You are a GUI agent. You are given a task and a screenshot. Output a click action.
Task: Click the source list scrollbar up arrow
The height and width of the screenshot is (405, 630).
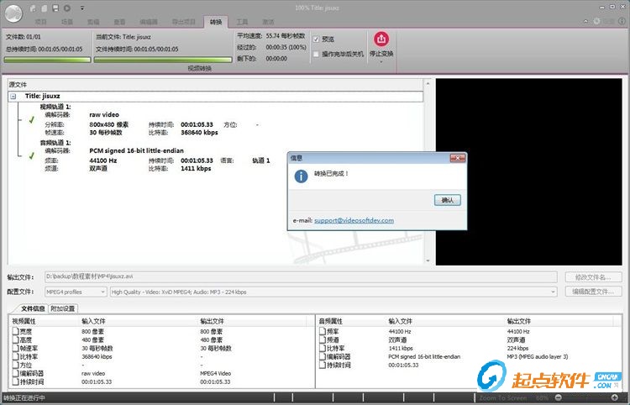pos(428,83)
